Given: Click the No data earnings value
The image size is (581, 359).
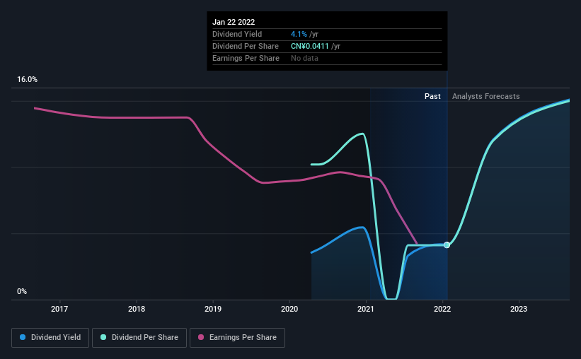Looking at the screenshot, I should [x=304, y=58].
